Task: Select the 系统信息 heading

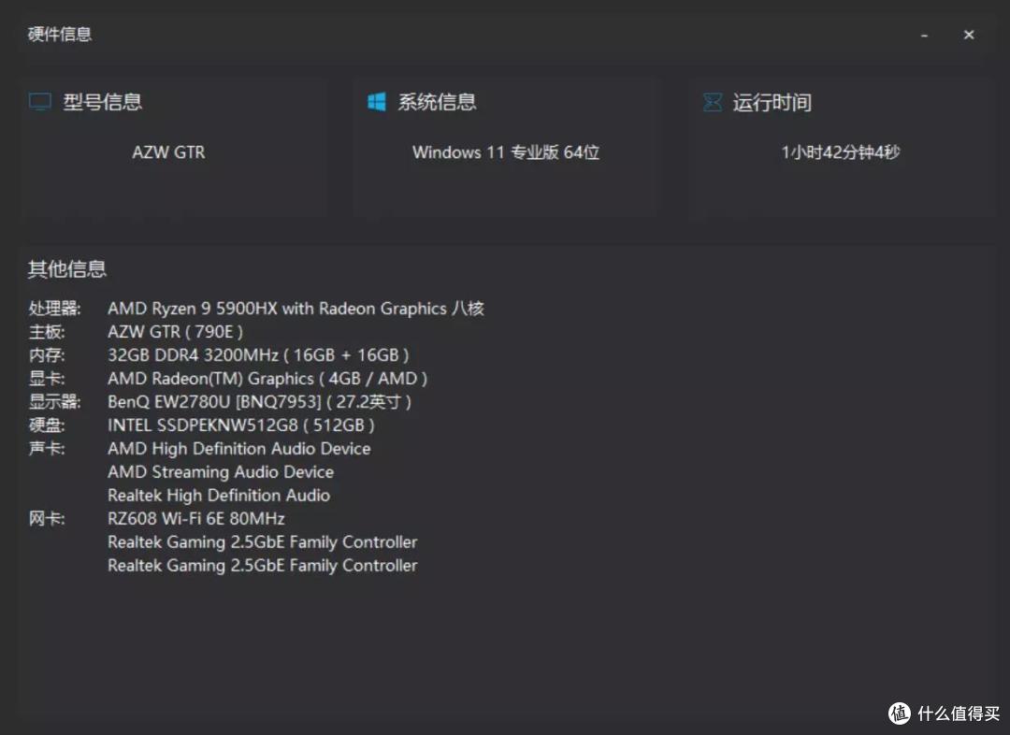Action: click(437, 102)
